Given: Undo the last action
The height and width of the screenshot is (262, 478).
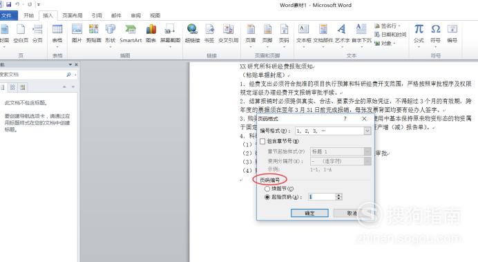Looking at the screenshot, I should tap(18, 5).
